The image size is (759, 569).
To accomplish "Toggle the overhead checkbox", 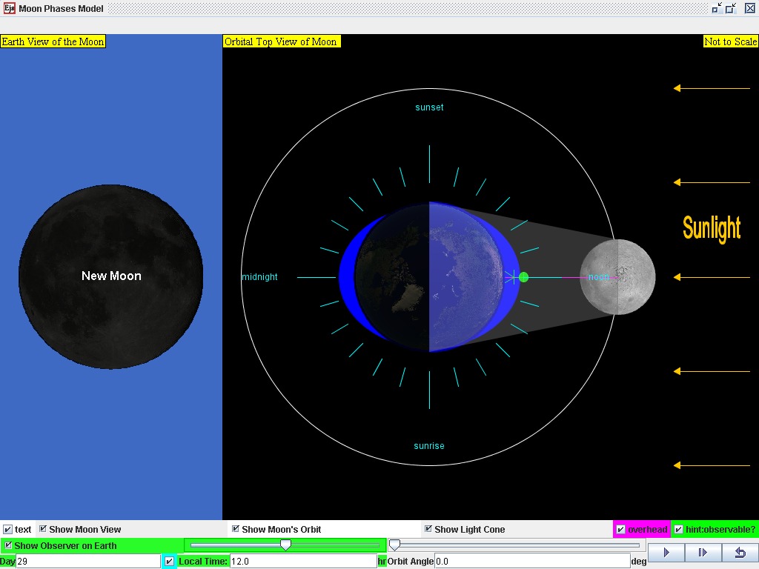I will click(x=620, y=529).
